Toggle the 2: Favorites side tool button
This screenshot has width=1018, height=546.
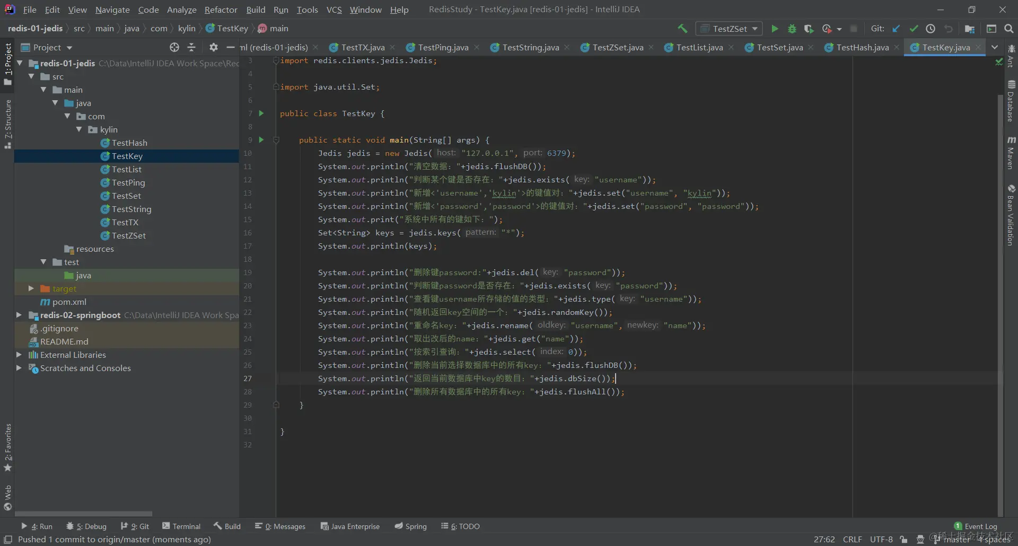7,447
